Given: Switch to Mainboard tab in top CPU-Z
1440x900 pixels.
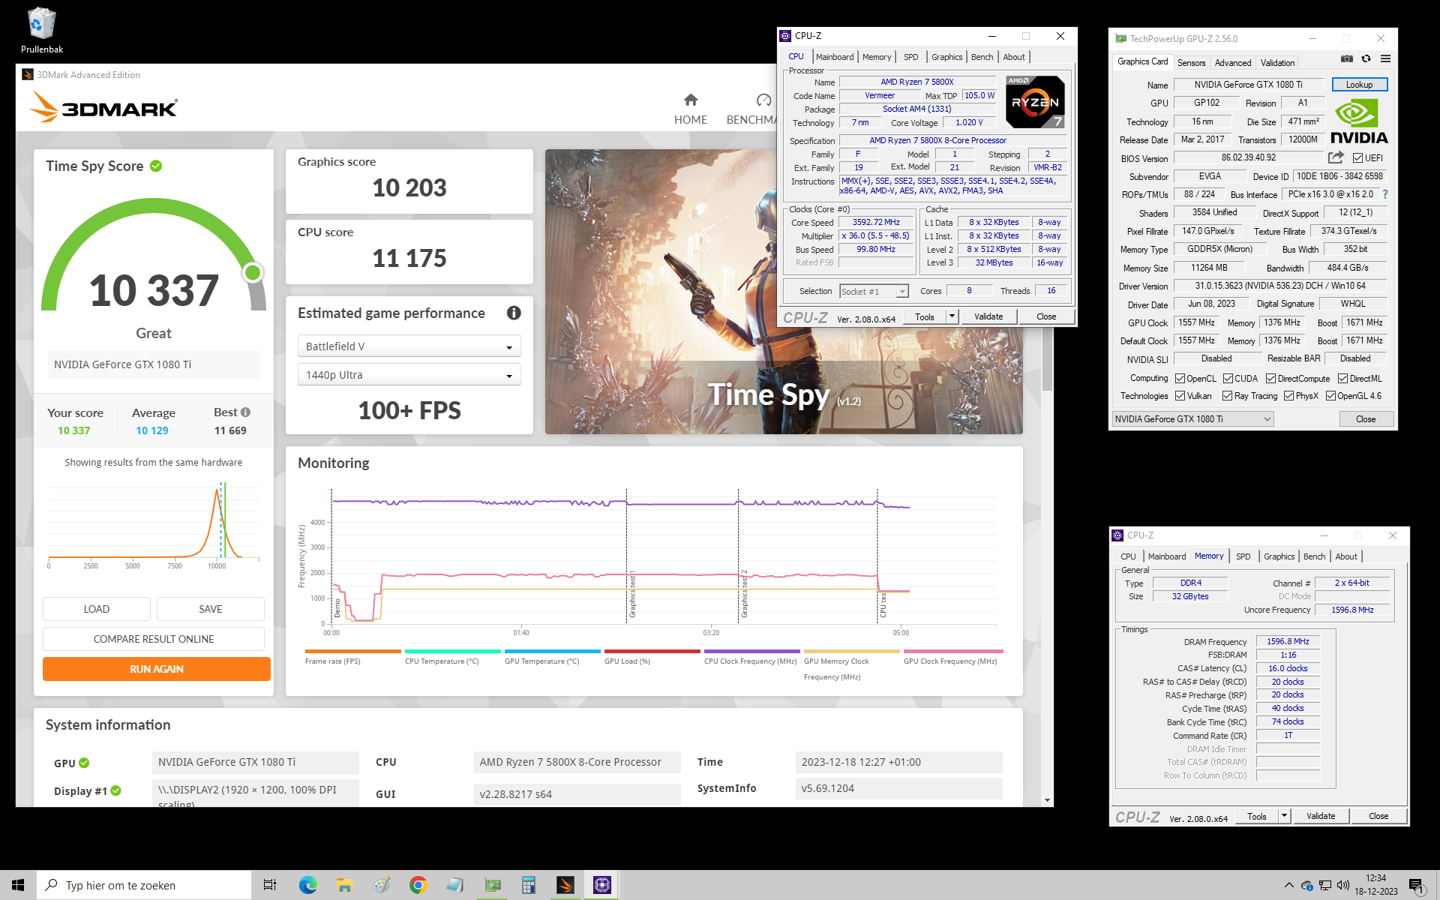Looking at the screenshot, I should [x=834, y=57].
